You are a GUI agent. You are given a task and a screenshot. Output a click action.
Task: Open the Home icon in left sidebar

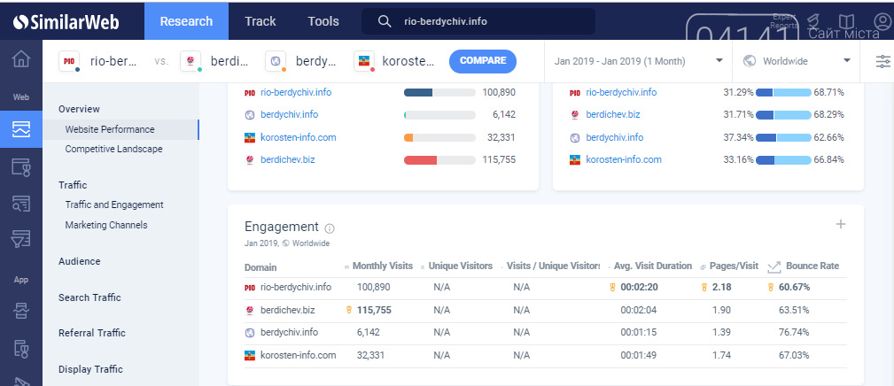[21, 58]
